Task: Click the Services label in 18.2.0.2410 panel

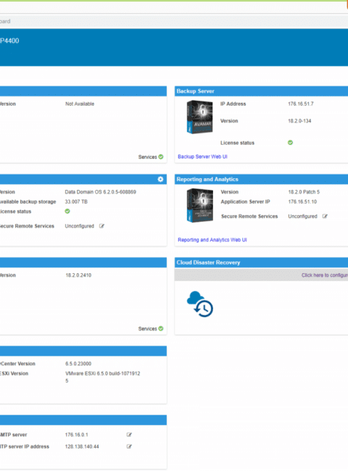Action: [x=148, y=329]
